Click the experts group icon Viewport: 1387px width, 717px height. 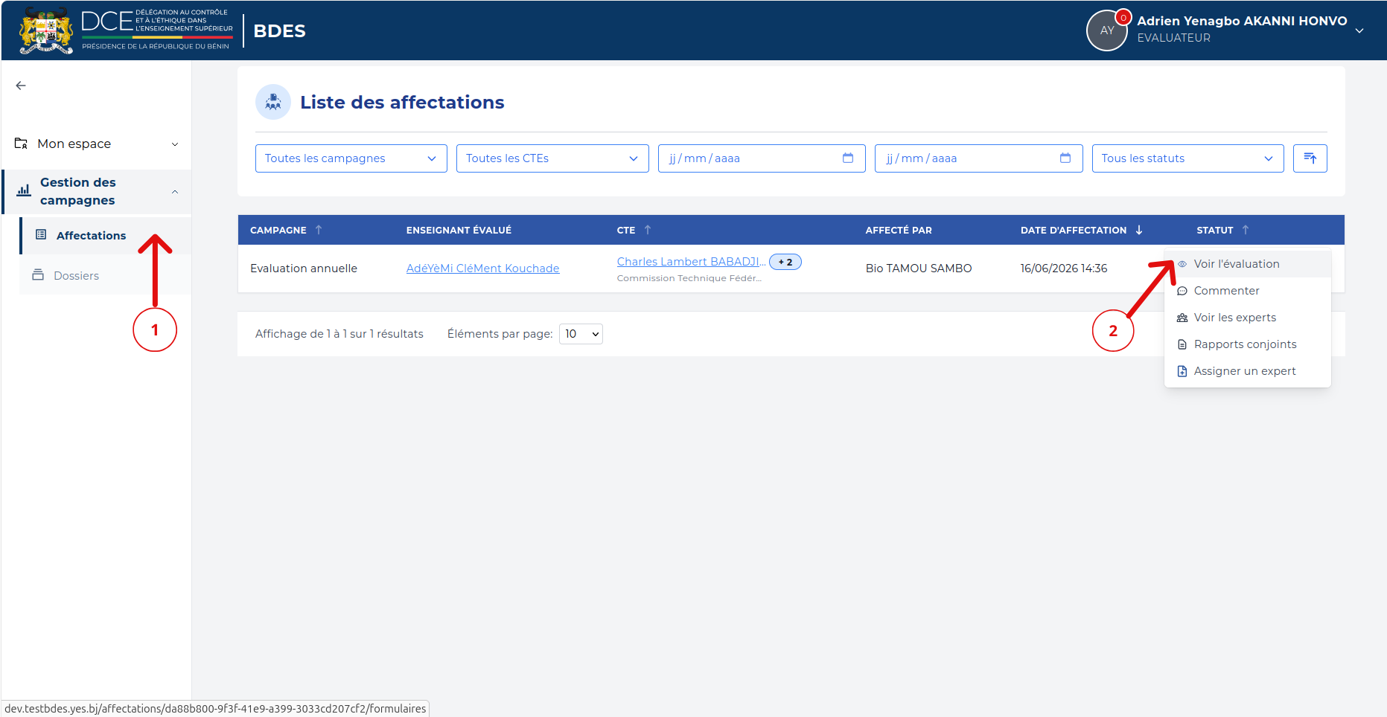point(1182,318)
